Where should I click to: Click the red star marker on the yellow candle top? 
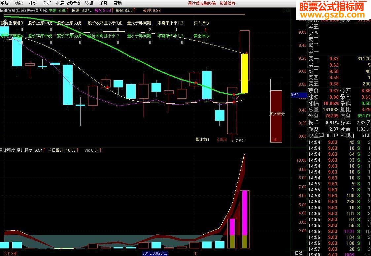pyautogui.click(x=246, y=53)
